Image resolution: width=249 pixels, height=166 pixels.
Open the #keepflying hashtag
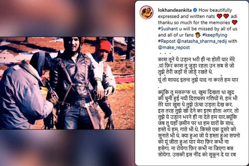(215, 35)
